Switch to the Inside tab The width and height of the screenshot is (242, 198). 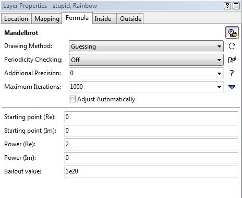[104, 19]
